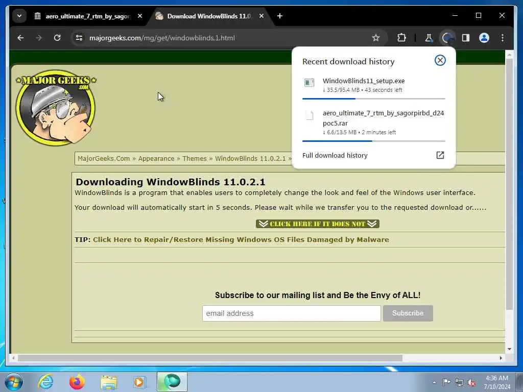
Task: Open the Chrome three-dot menu
Action: (503, 38)
